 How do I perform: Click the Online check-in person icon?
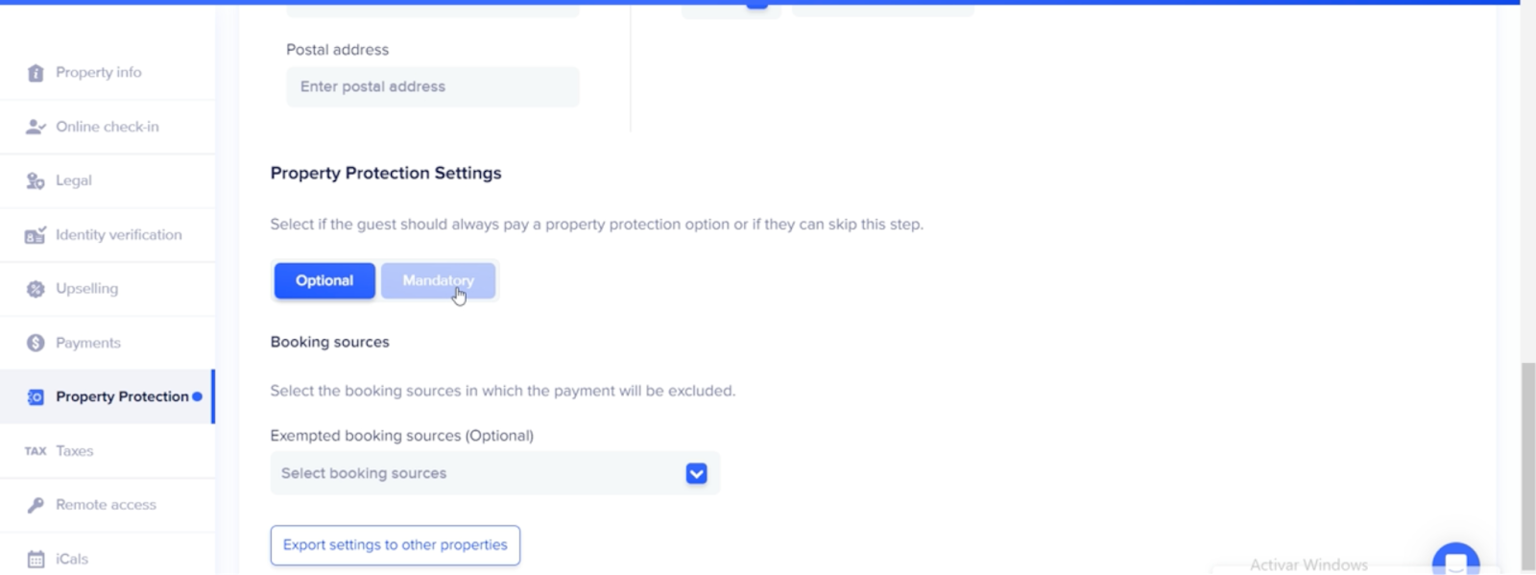36,127
